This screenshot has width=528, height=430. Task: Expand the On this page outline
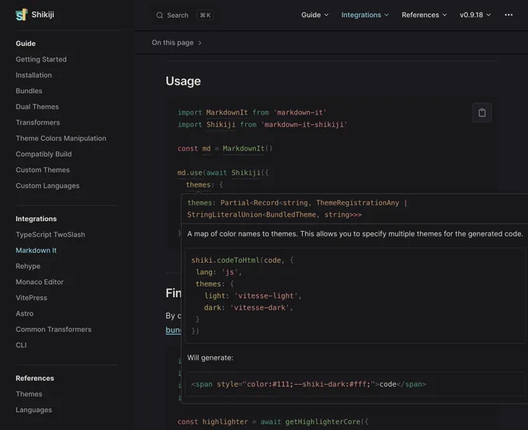(x=176, y=43)
